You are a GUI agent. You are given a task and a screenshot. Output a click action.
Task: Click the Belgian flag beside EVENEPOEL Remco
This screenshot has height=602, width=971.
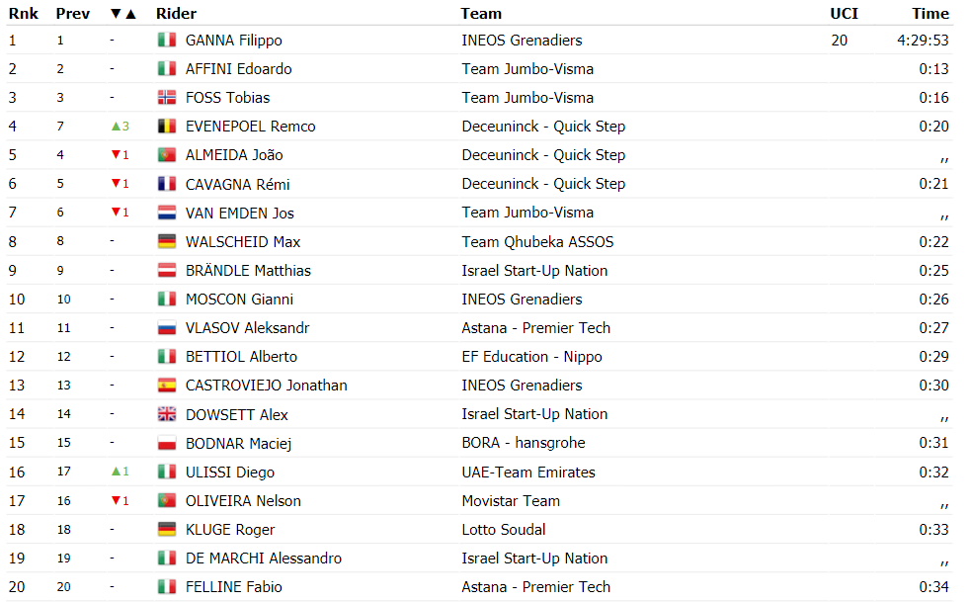(167, 127)
